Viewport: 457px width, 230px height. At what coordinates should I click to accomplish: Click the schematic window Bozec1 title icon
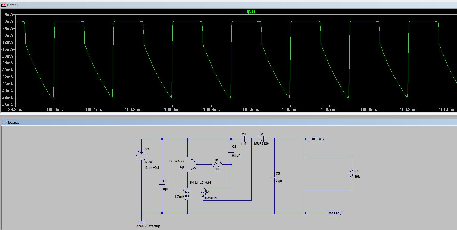(4, 122)
